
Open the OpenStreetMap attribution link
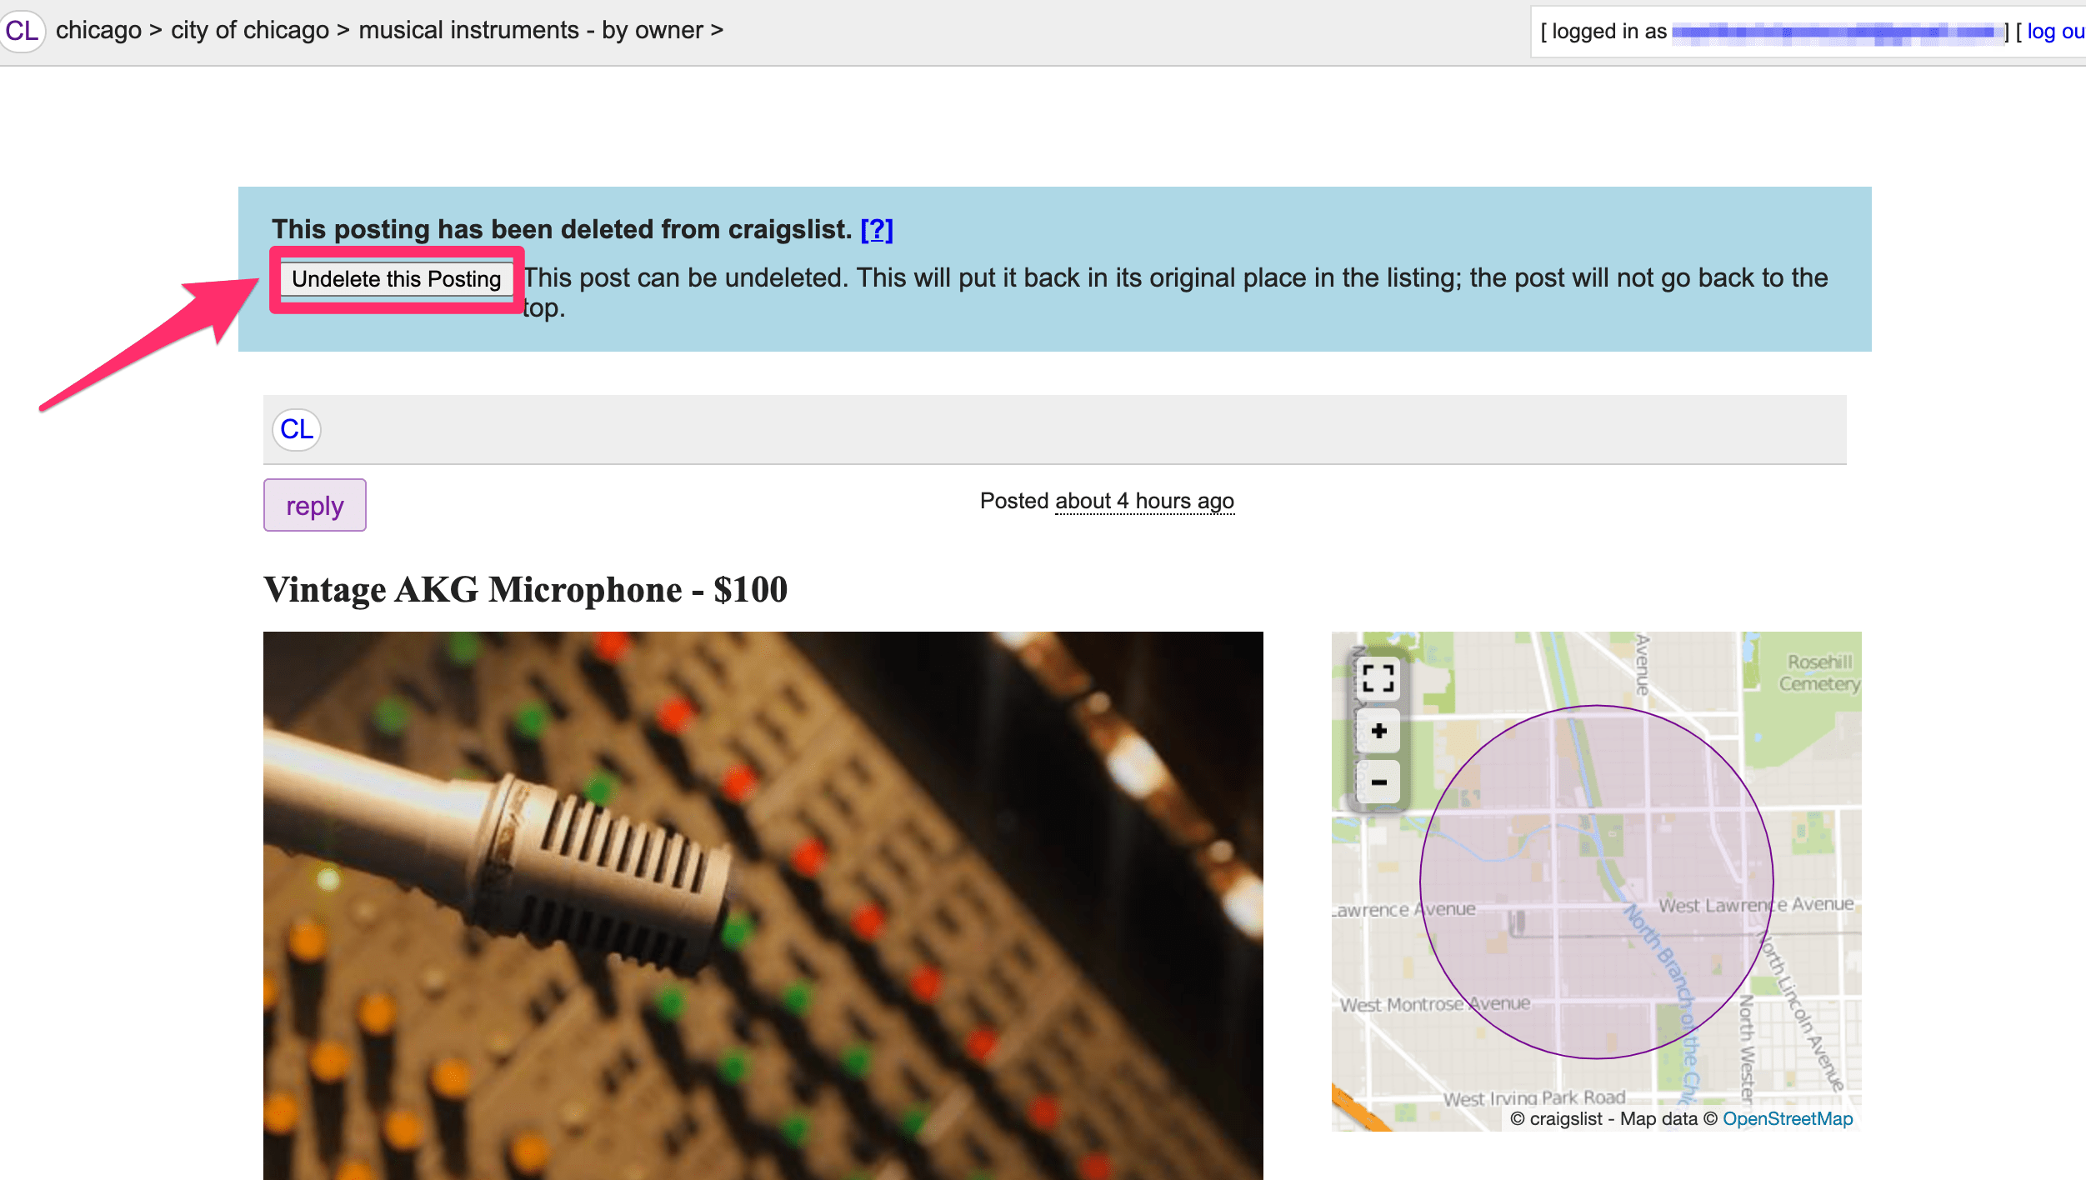1788,1118
